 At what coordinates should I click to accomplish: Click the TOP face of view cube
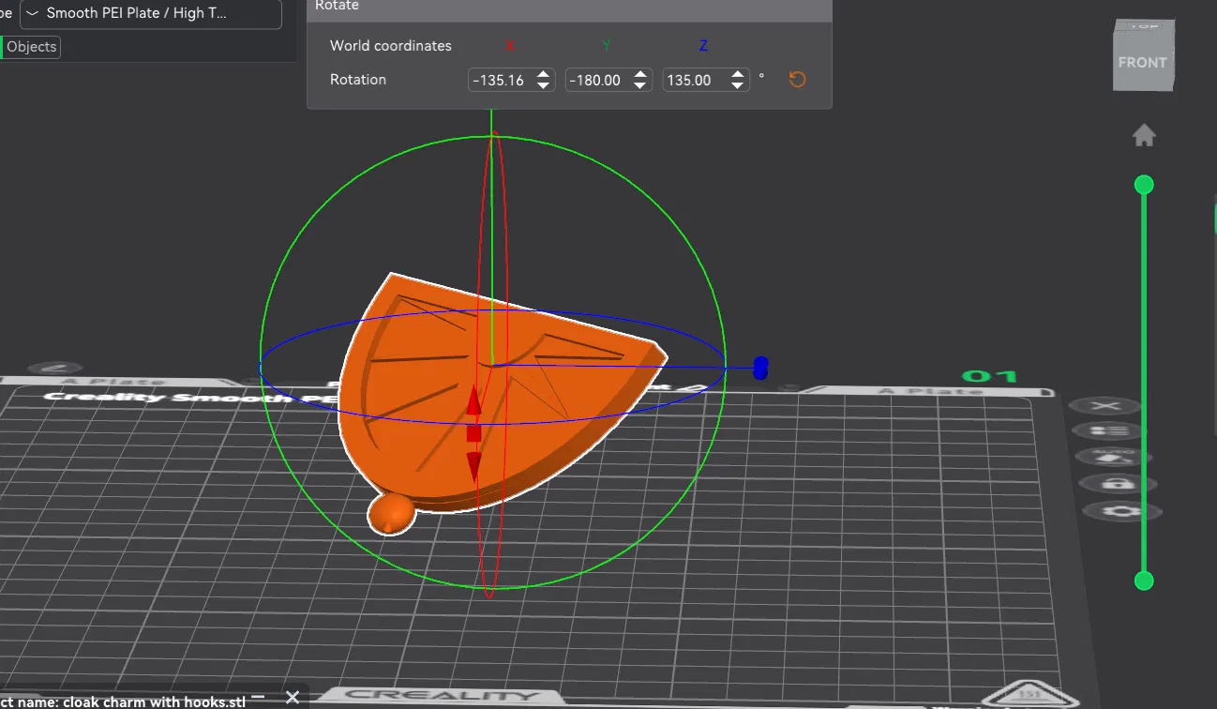[1144, 25]
